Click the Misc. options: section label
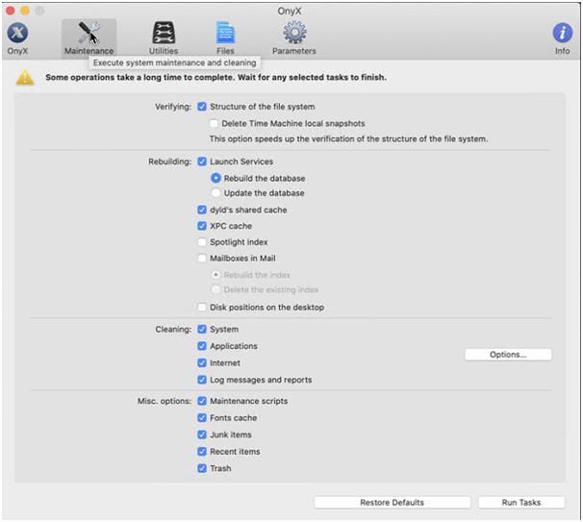583x522 pixels. [165, 401]
